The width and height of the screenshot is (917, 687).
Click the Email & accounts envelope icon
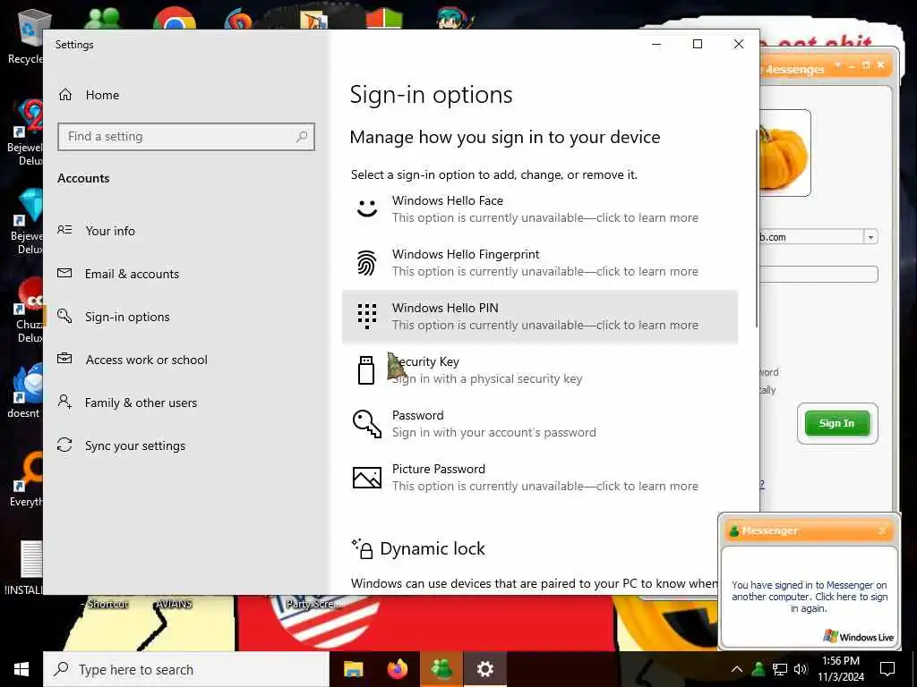[x=64, y=273]
